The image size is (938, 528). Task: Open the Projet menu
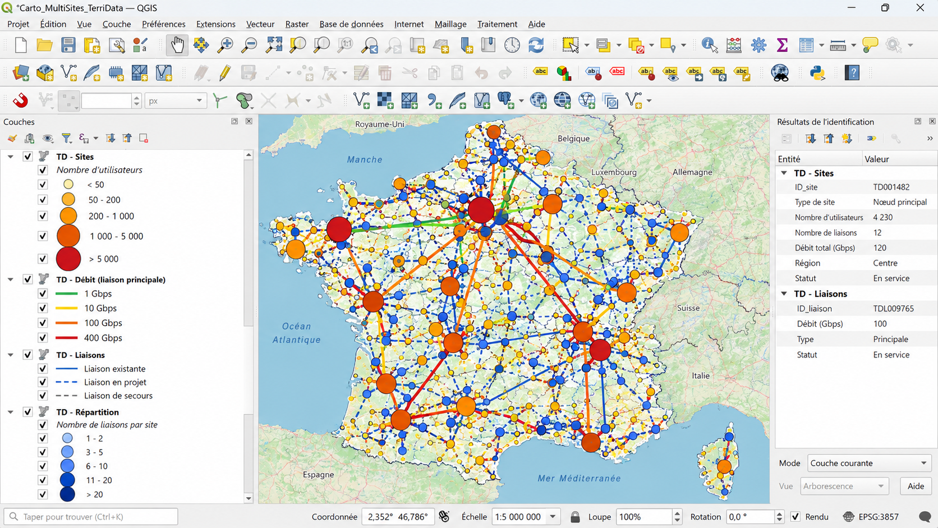click(18, 24)
